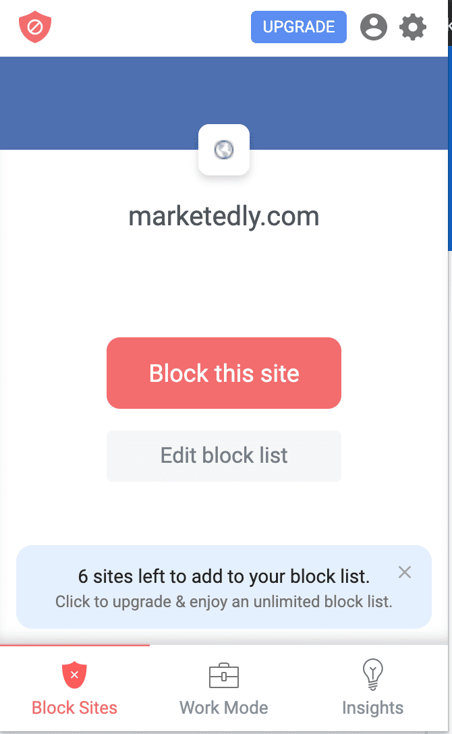Open the settings gear icon
Viewport: 452px width, 734px height.
pos(412,27)
